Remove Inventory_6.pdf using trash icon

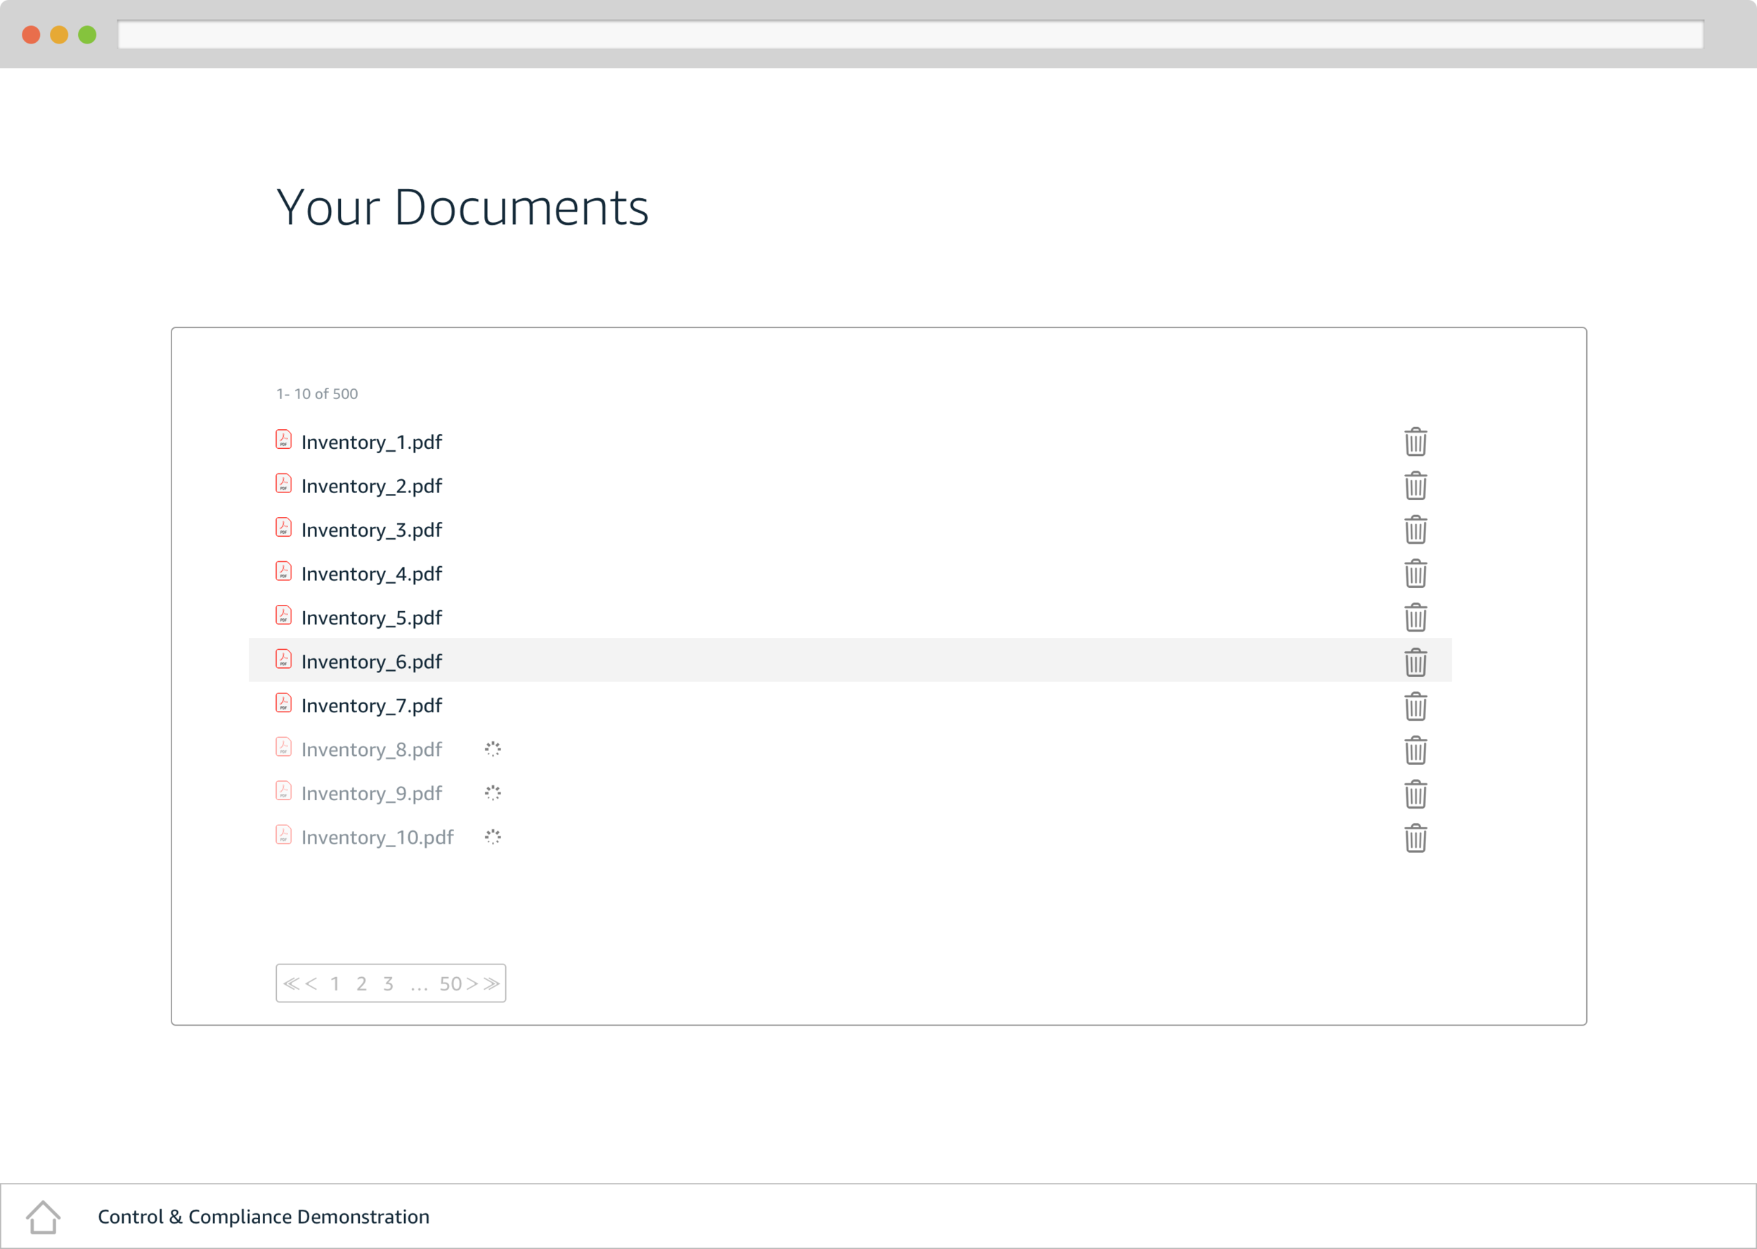coord(1415,662)
